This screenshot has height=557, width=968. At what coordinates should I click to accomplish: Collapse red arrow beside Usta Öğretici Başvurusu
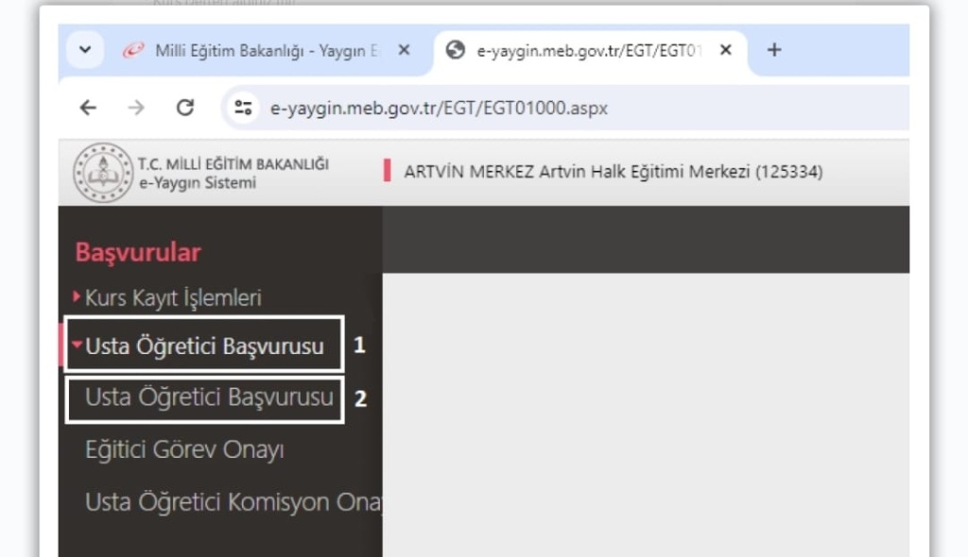click(78, 346)
